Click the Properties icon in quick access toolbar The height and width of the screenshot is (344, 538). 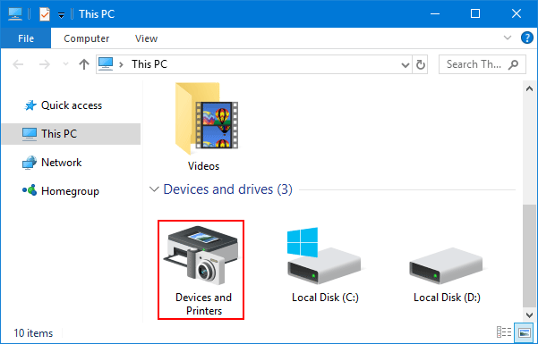click(45, 14)
